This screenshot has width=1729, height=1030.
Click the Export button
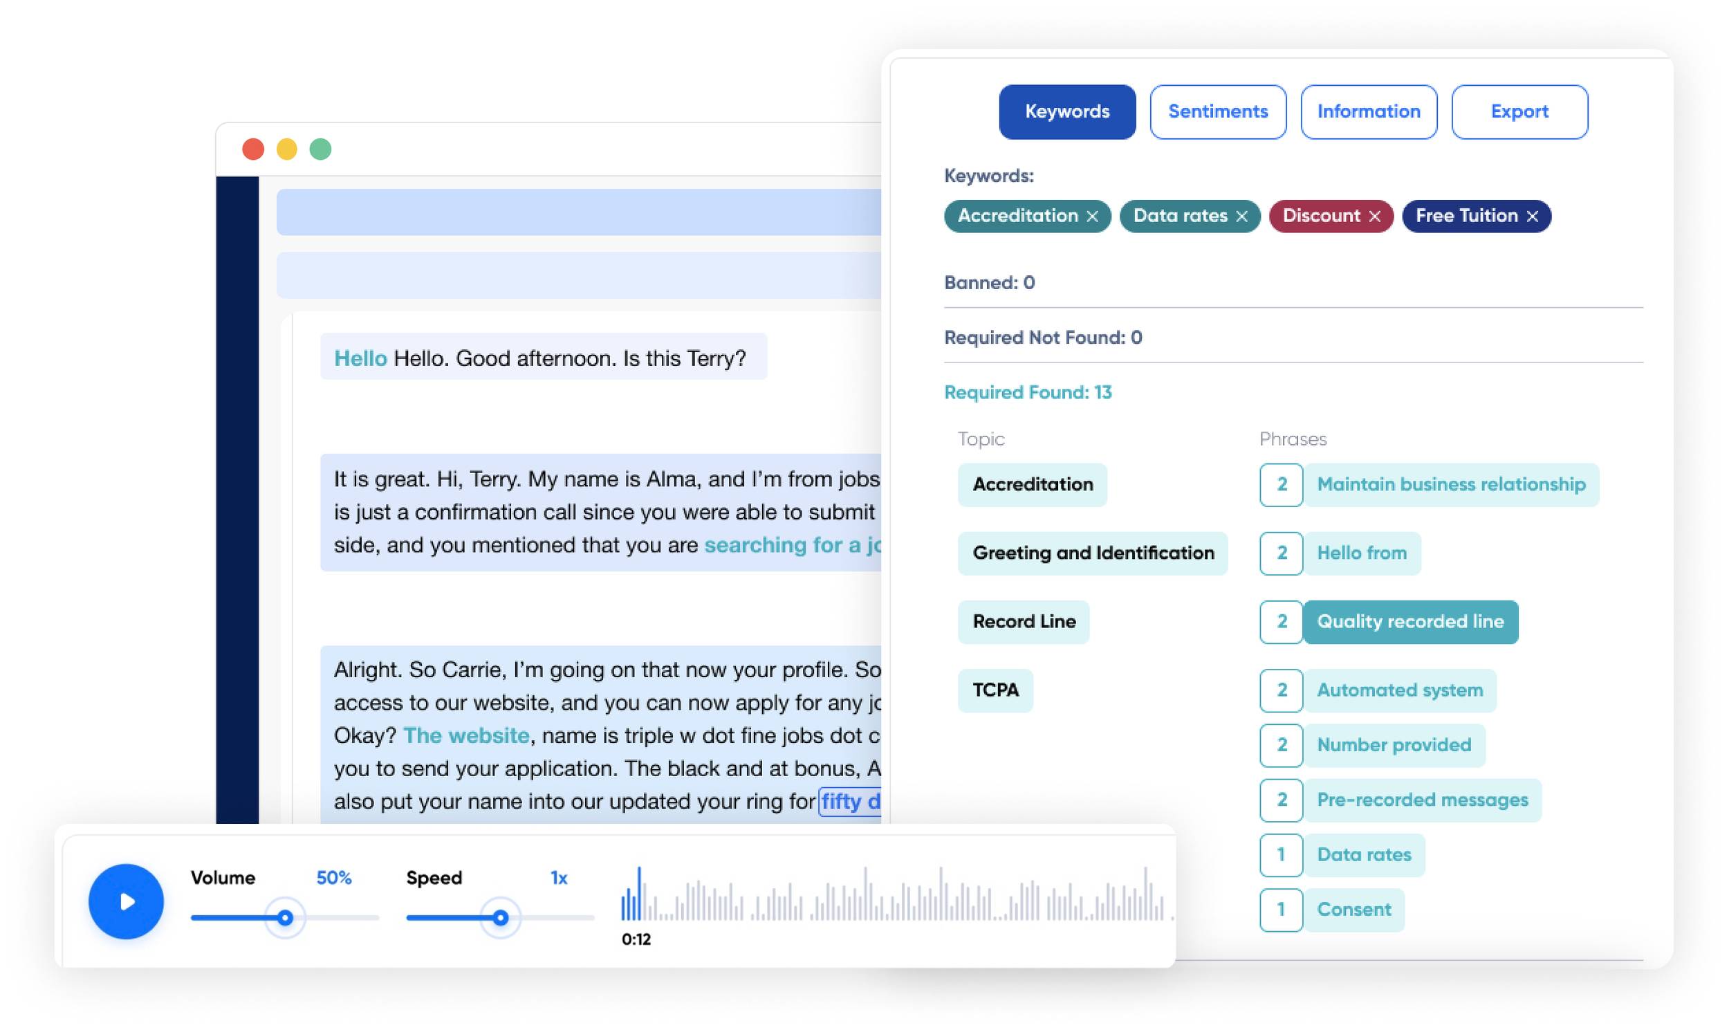[1519, 112]
